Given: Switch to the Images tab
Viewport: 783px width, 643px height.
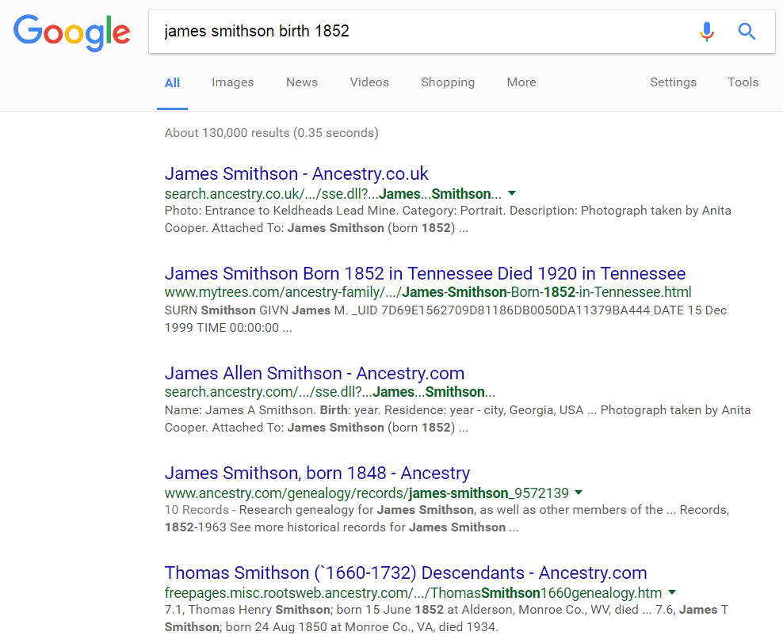Looking at the screenshot, I should pyautogui.click(x=233, y=82).
